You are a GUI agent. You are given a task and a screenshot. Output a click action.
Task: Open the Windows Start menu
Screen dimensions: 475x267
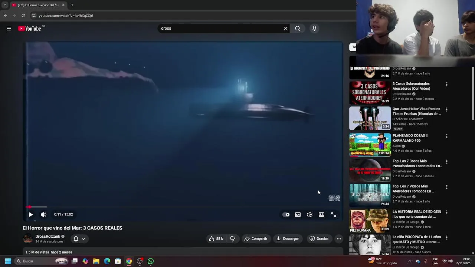(8, 261)
